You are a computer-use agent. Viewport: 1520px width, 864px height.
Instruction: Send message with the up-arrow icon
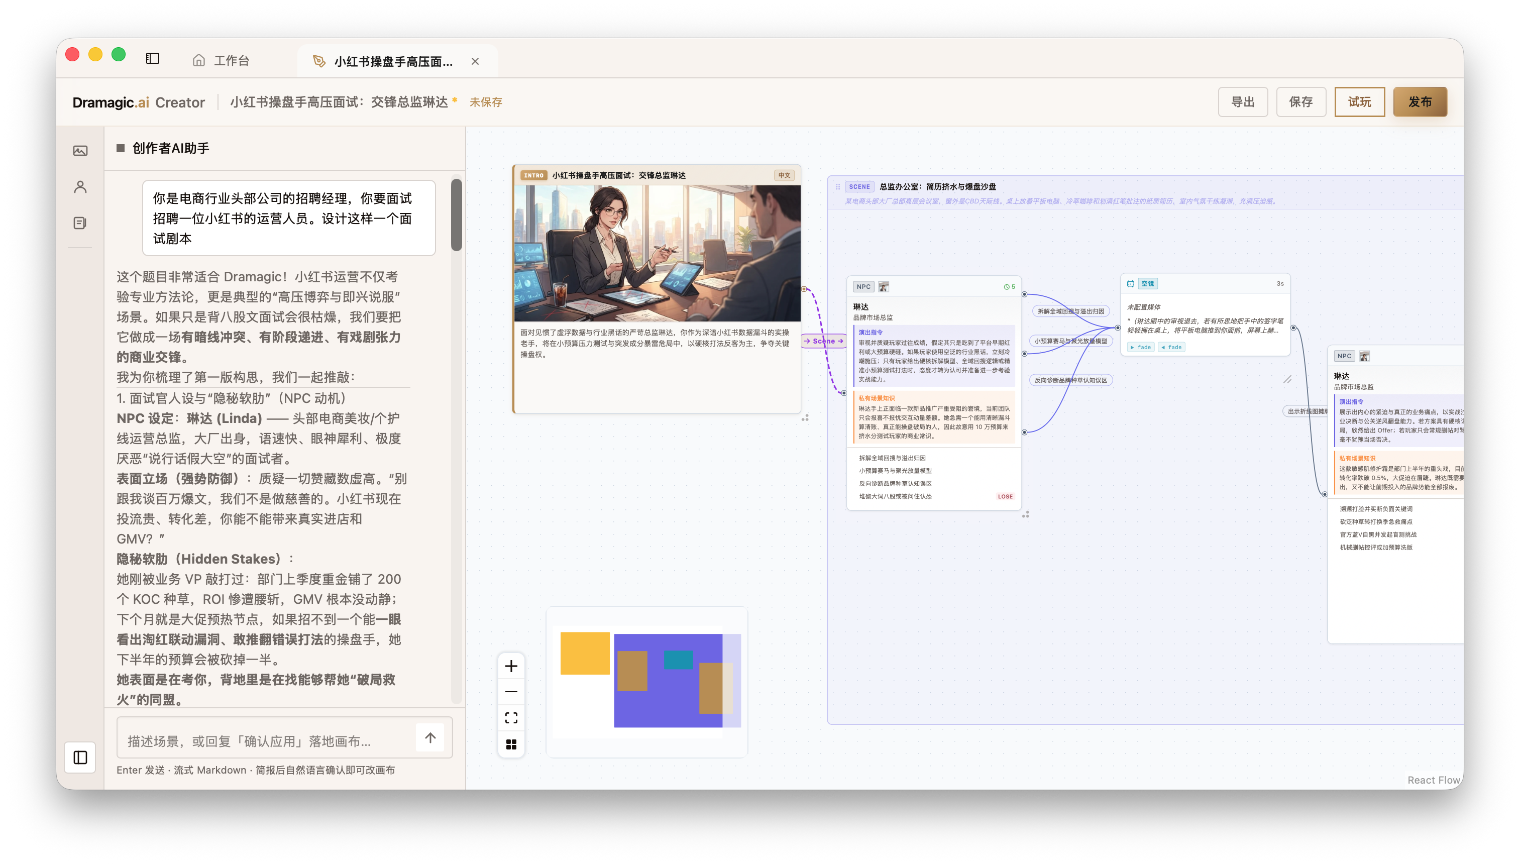point(430,737)
